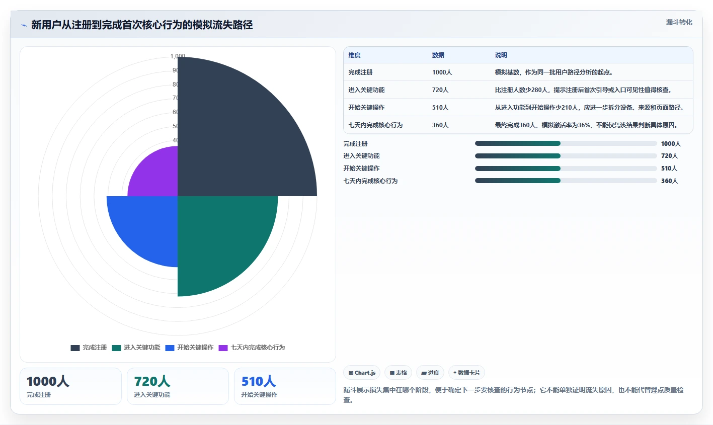The height and width of the screenshot is (425, 713).
Task: Select the 数据卡片 tag chip
Action: click(466, 373)
